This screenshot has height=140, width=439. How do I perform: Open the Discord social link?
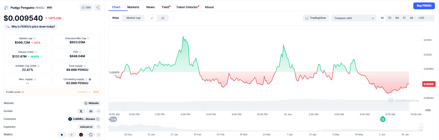[x=91, y=111]
